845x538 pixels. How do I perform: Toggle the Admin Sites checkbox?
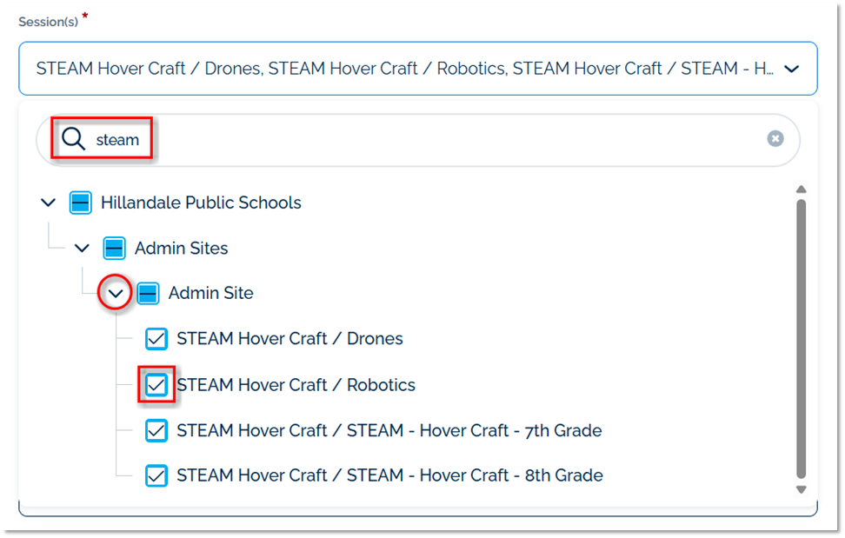click(x=114, y=249)
